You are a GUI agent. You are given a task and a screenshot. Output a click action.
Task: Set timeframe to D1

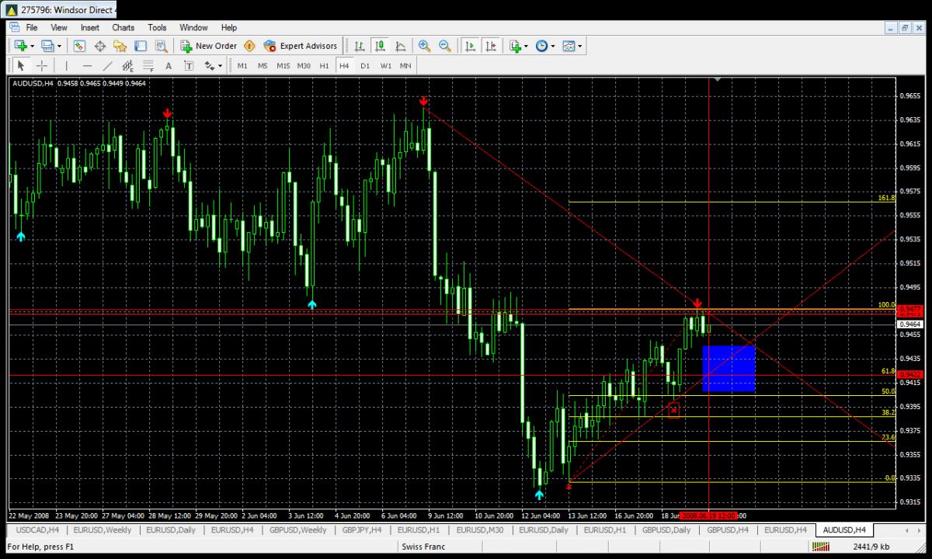(x=365, y=66)
